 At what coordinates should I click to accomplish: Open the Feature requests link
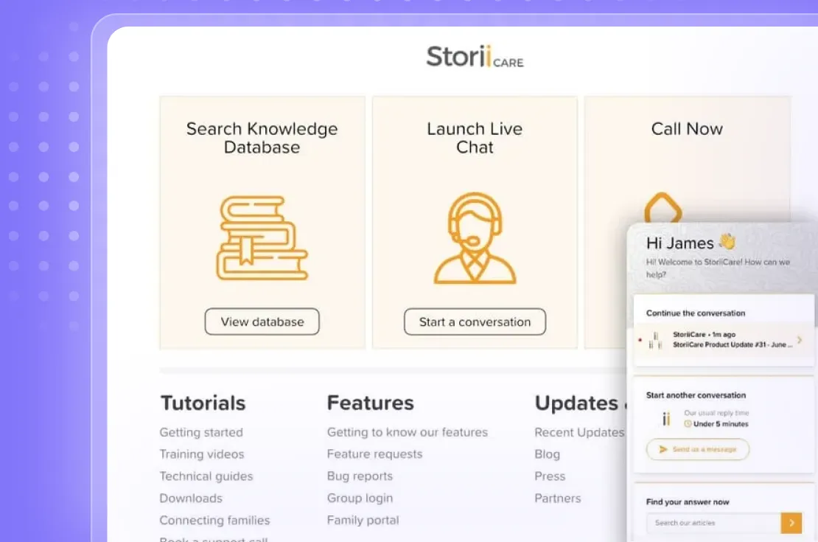374,454
